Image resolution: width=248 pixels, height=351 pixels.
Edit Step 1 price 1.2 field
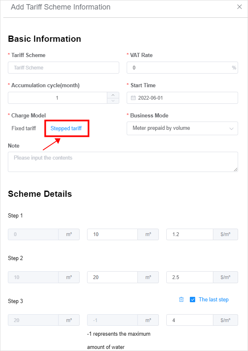pyautogui.click(x=190, y=234)
